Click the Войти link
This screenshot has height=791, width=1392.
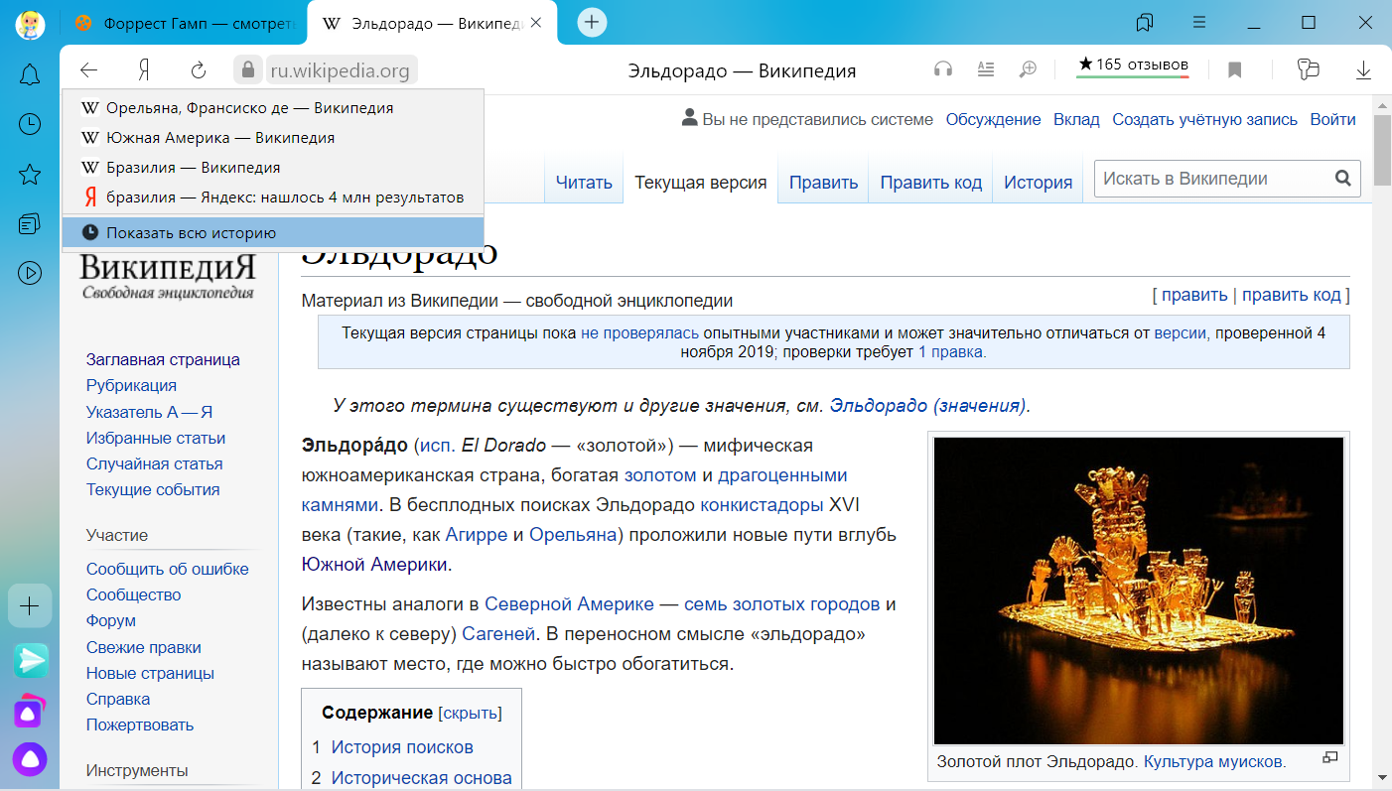[x=1332, y=119]
